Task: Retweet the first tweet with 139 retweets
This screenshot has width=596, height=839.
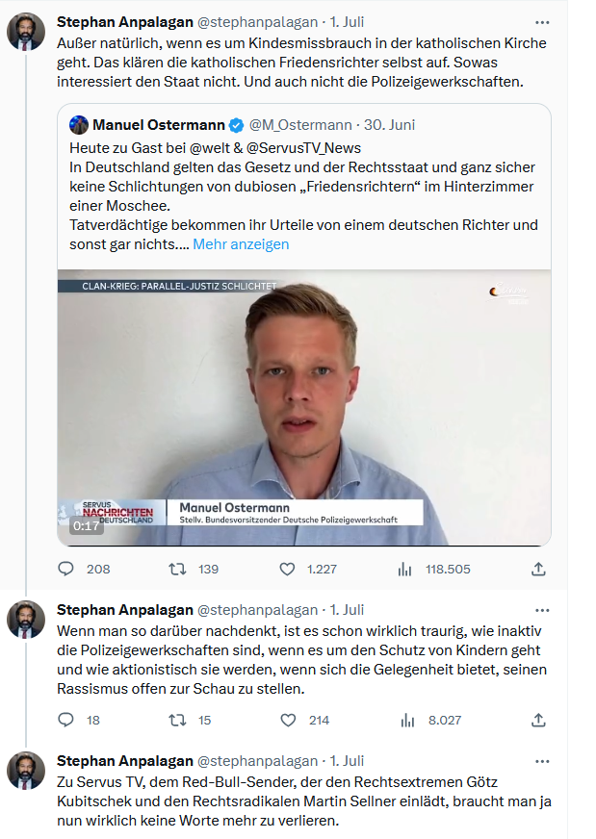Action: (x=177, y=569)
